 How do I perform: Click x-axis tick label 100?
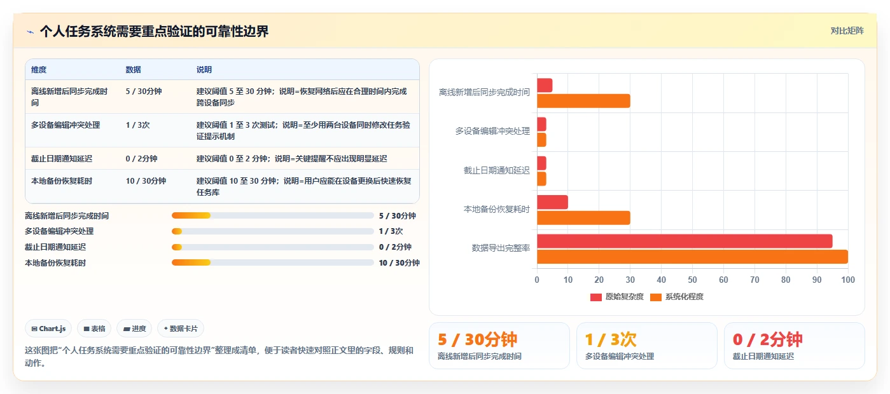(848, 280)
